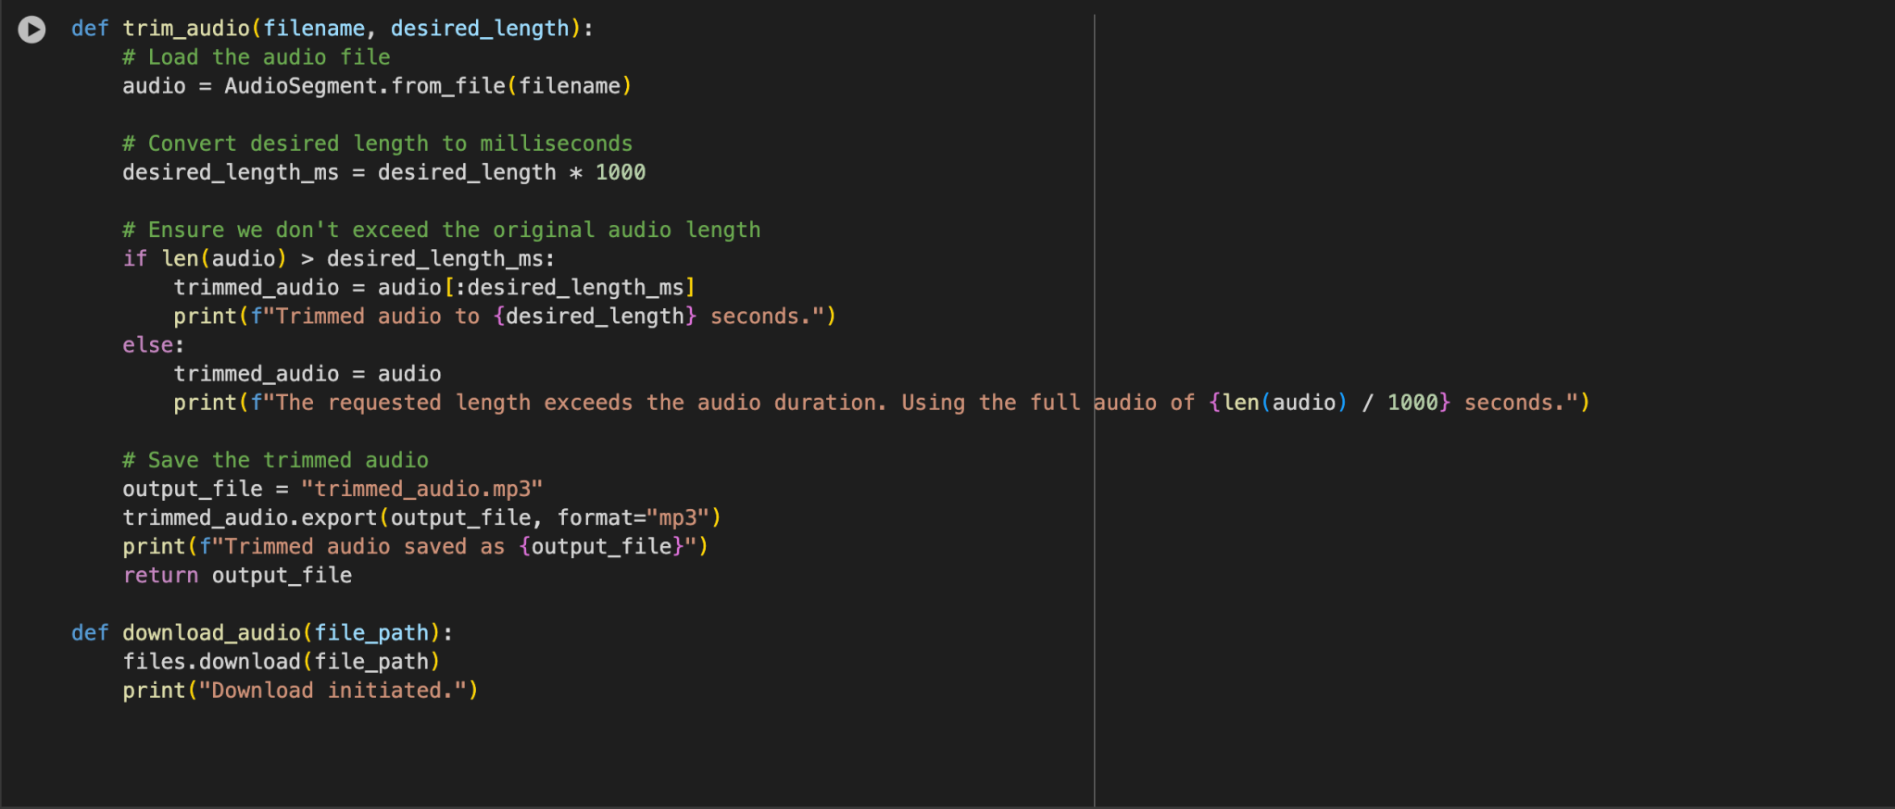
Task: Click the "trimmed_audio.mp3" string literal
Action: pos(421,488)
